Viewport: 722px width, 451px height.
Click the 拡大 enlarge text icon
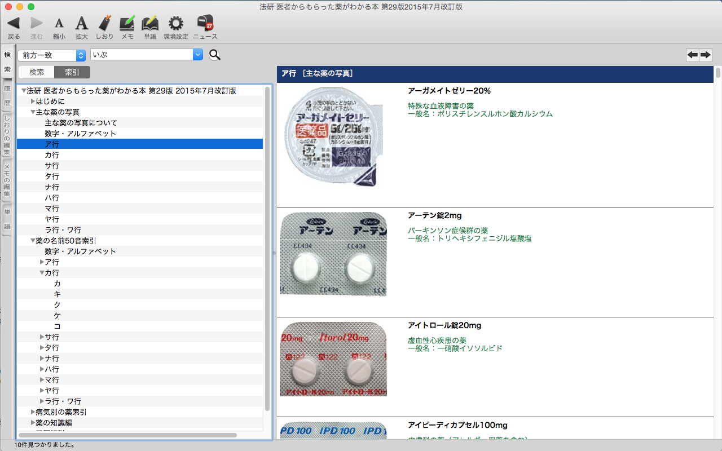click(82, 24)
